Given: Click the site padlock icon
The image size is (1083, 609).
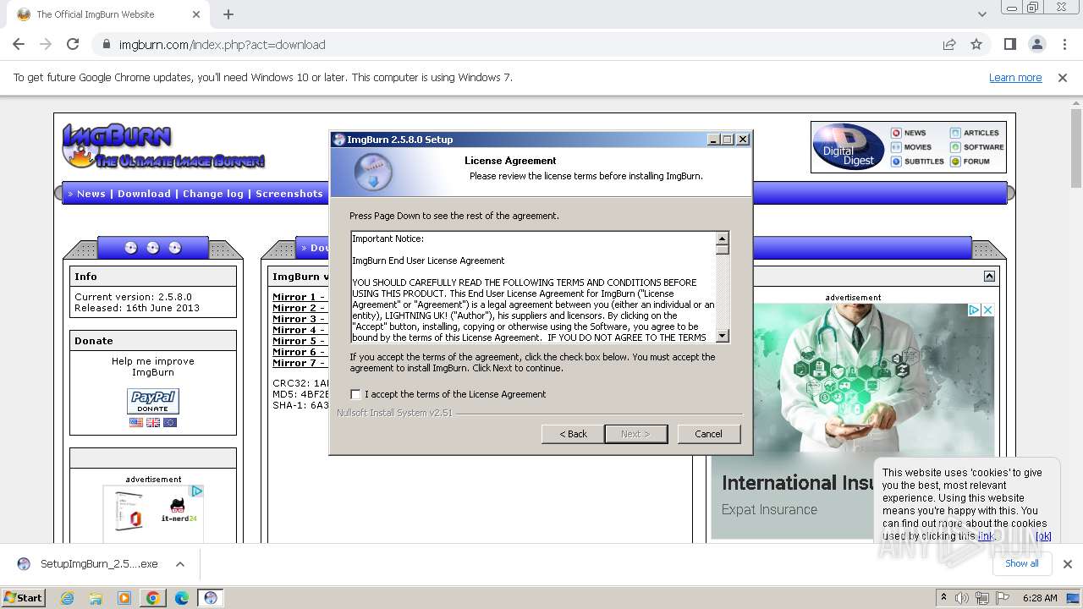Looking at the screenshot, I should point(106,45).
